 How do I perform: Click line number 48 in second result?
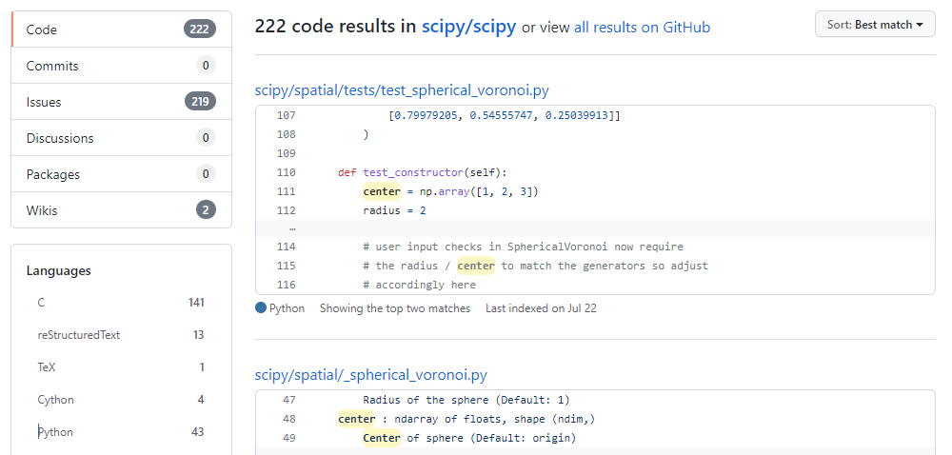pos(289,419)
